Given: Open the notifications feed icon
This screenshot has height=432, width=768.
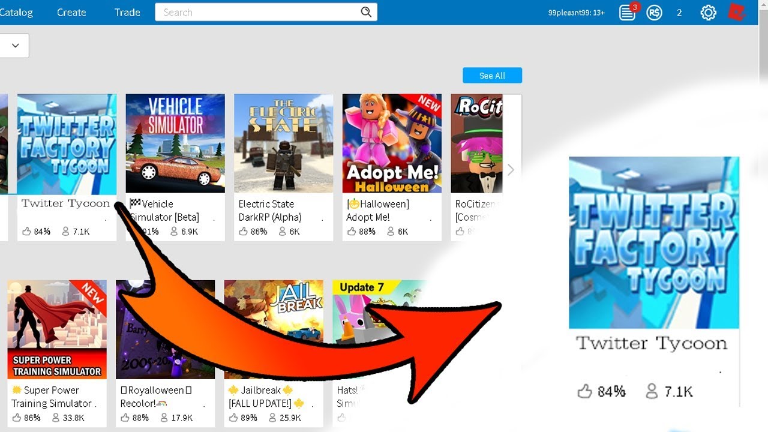Looking at the screenshot, I should point(628,12).
